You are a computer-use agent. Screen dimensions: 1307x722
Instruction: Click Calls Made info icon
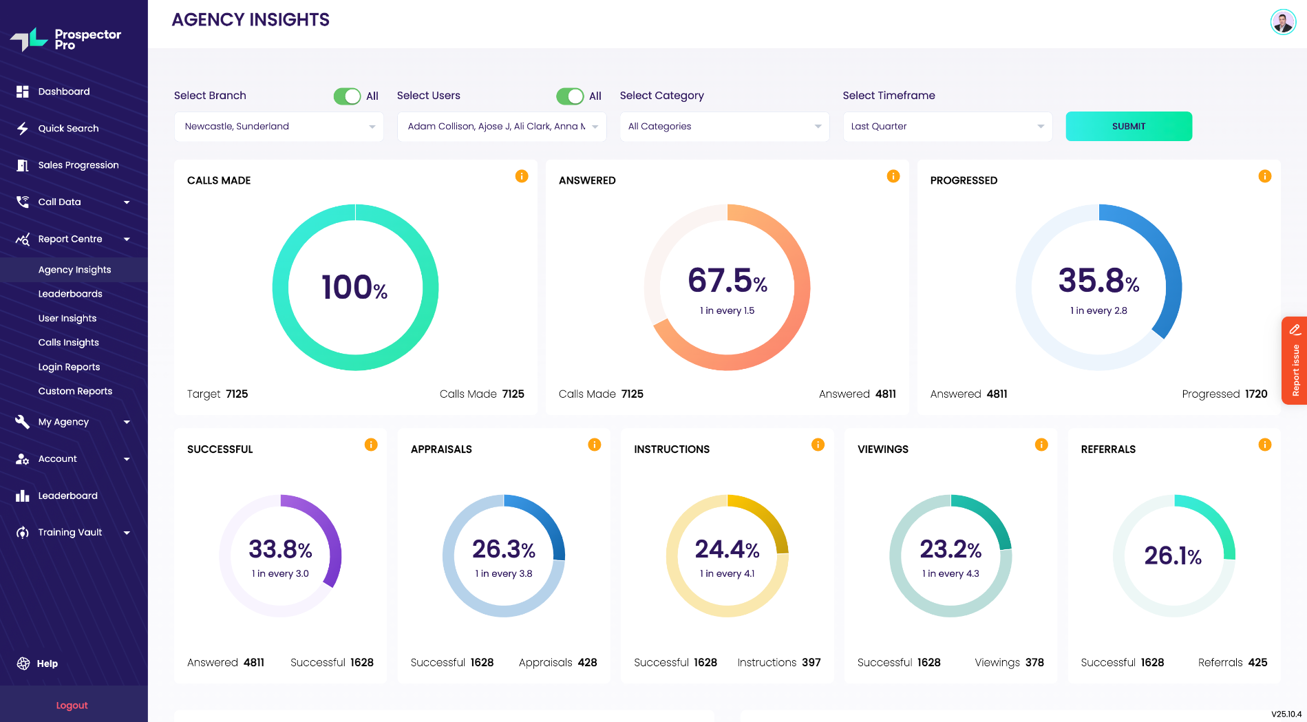pyautogui.click(x=522, y=176)
